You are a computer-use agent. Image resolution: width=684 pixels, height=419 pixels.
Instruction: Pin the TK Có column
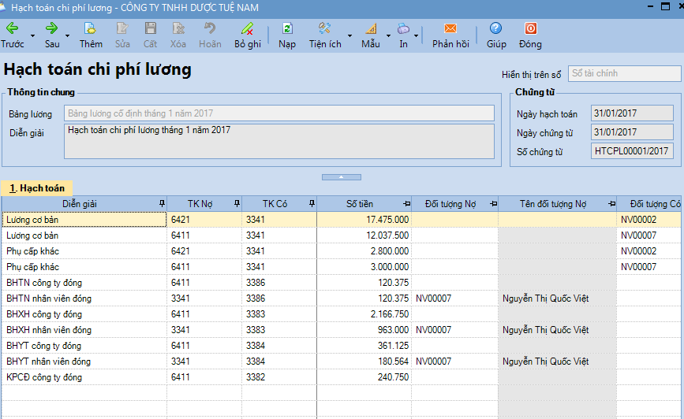click(312, 203)
